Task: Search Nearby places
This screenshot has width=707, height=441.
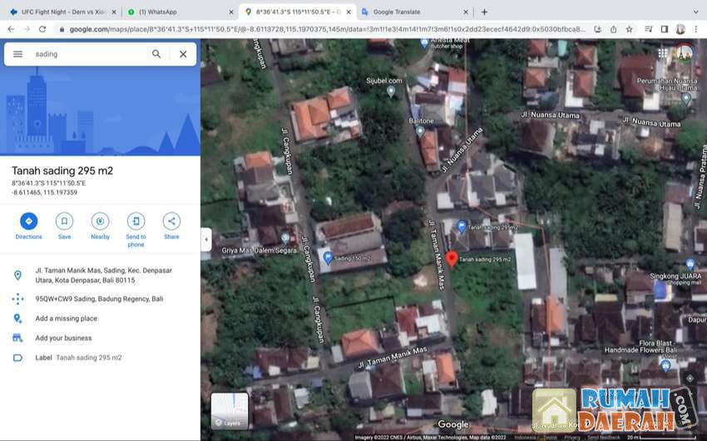Action: 100,221
